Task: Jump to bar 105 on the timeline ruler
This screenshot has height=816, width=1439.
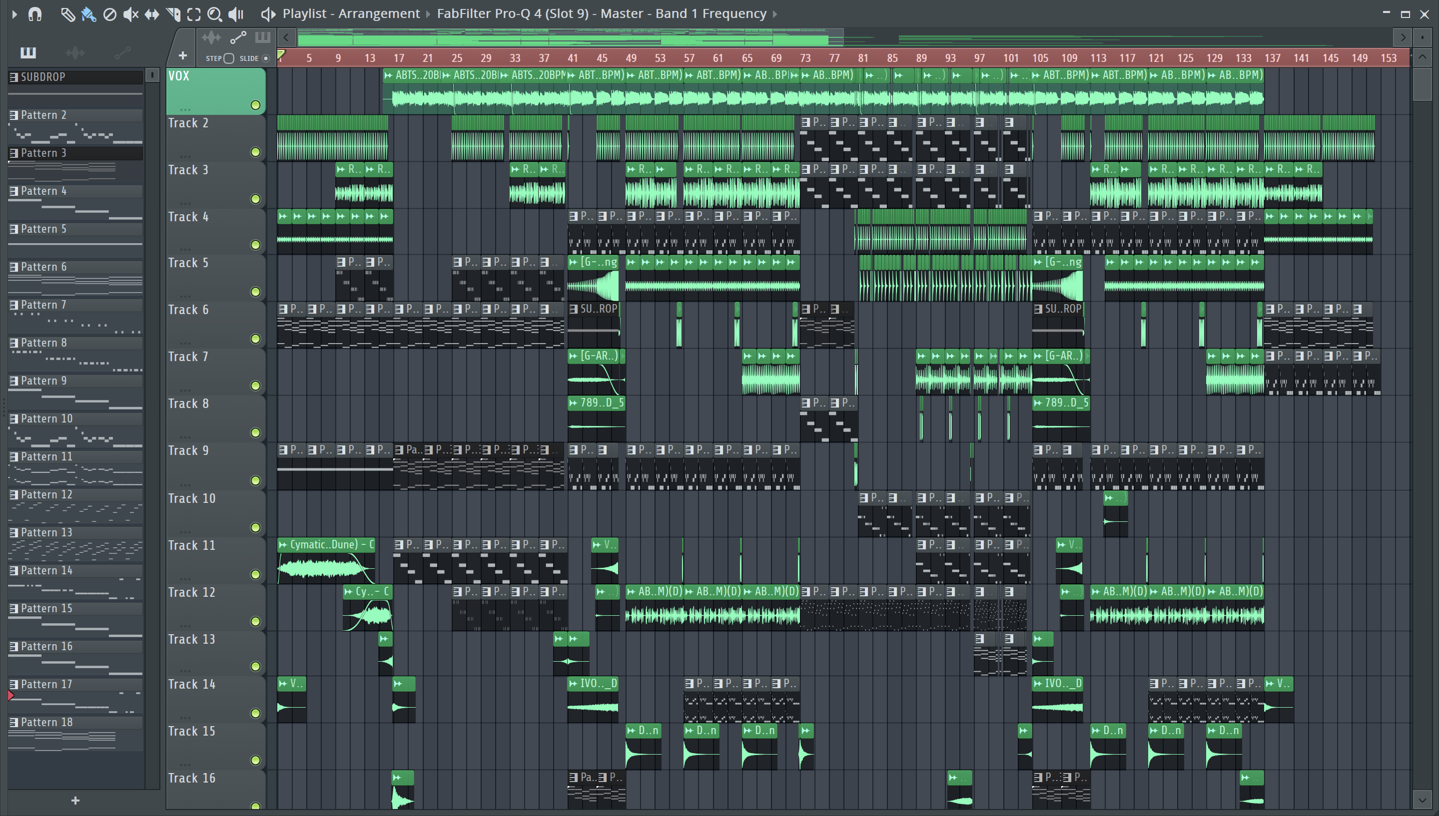Action: click(x=1040, y=58)
